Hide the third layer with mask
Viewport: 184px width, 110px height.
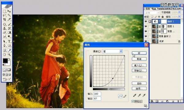146,31
